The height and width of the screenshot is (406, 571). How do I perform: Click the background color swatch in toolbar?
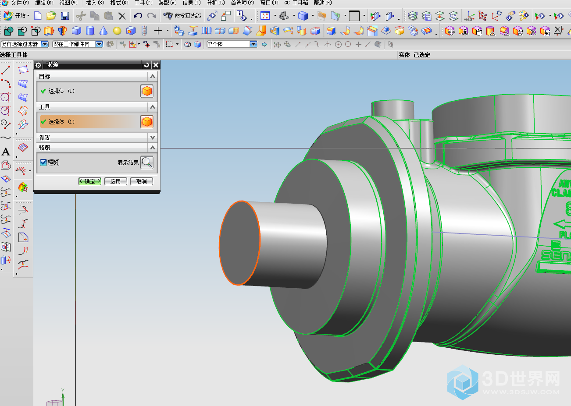(x=354, y=16)
